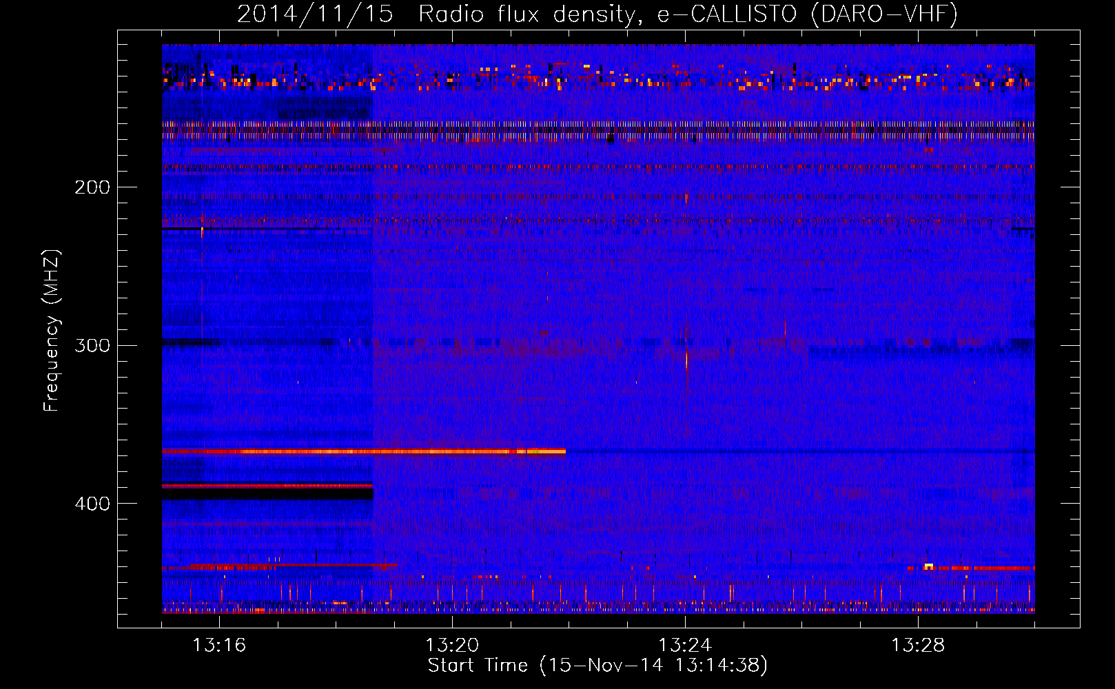Click the '13:28' time tick label
The width and height of the screenshot is (1115, 689).
918,646
